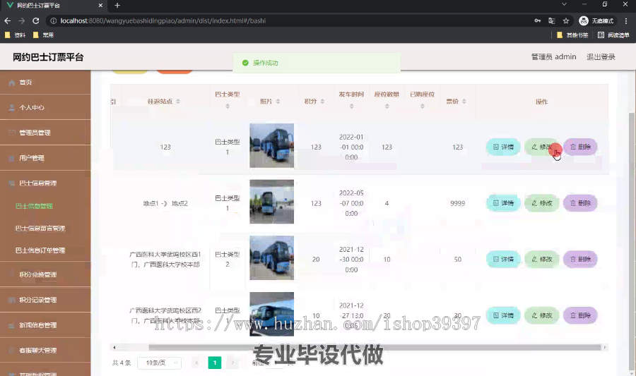636x376 pixels.
Task: Open the 其他书签 bookmarks folder
Action: [572, 35]
